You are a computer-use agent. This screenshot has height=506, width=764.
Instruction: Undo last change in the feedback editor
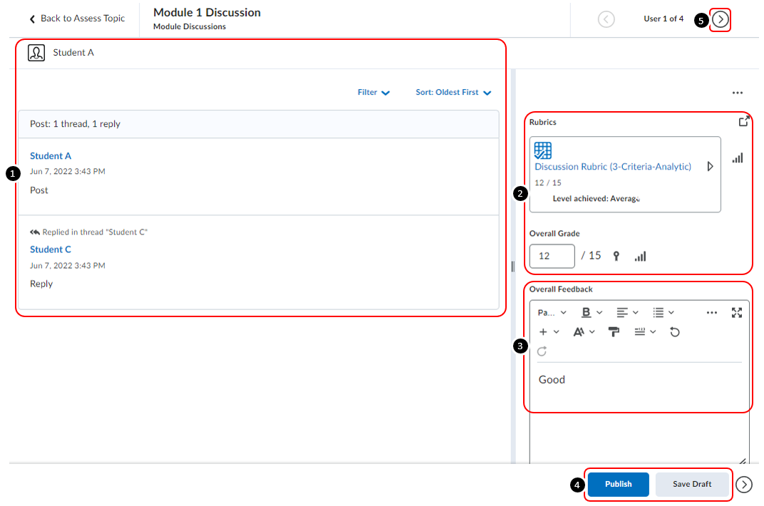pyautogui.click(x=674, y=331)
